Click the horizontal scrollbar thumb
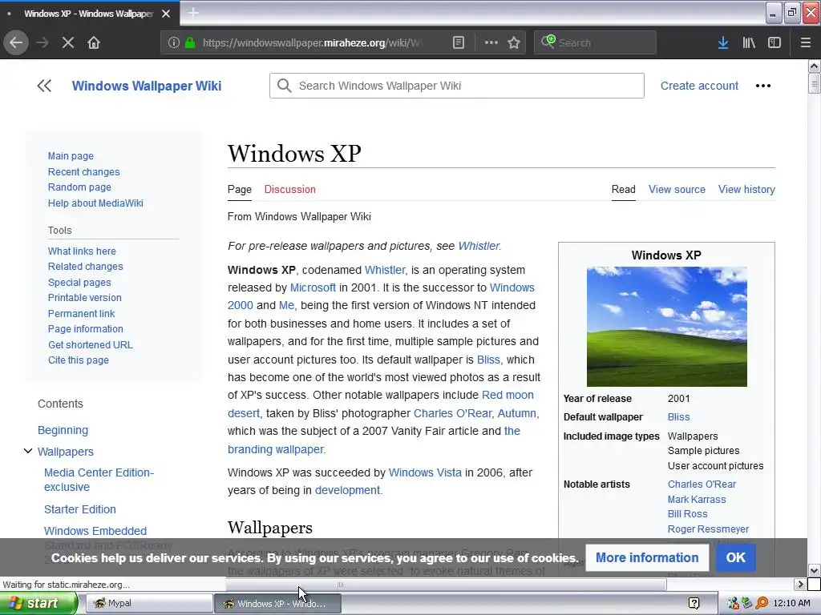The image size is (821, 615). pyautogui.click(x=446, y=584)
